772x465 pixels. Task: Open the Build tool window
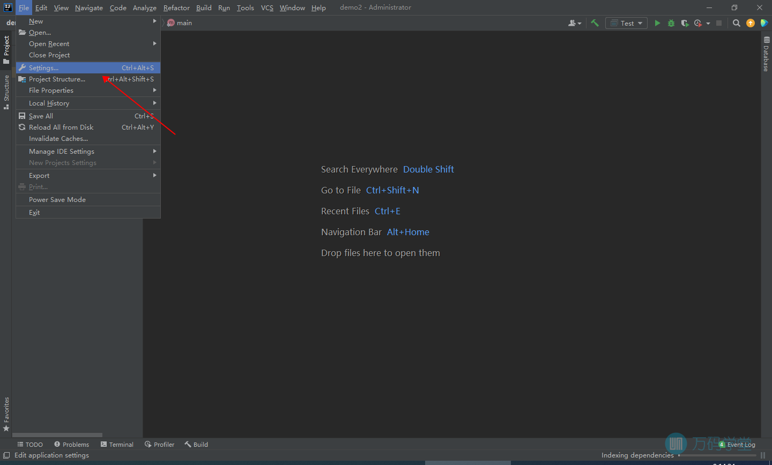[196, 445]
